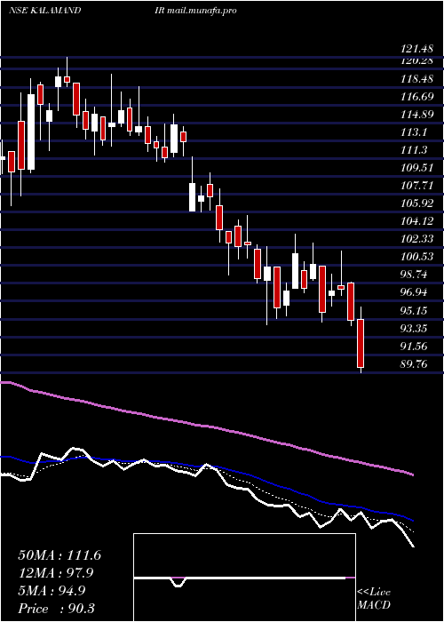This screenshot has width=444, height=622.
Task: Click the last large red candlestick near 89.76
Action: pyautogui.click(x=361, y=343)
